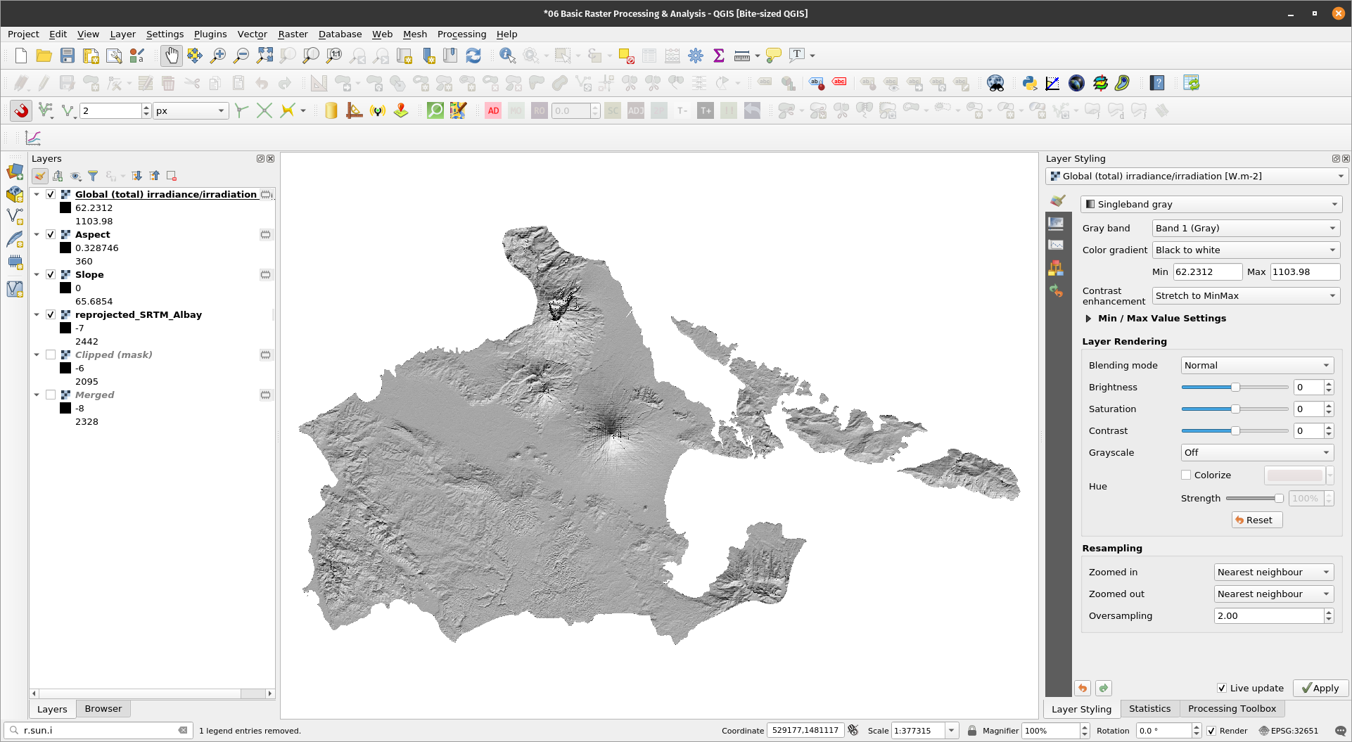
Task: Click the Apply button
Action: [x=1320, y=688]
